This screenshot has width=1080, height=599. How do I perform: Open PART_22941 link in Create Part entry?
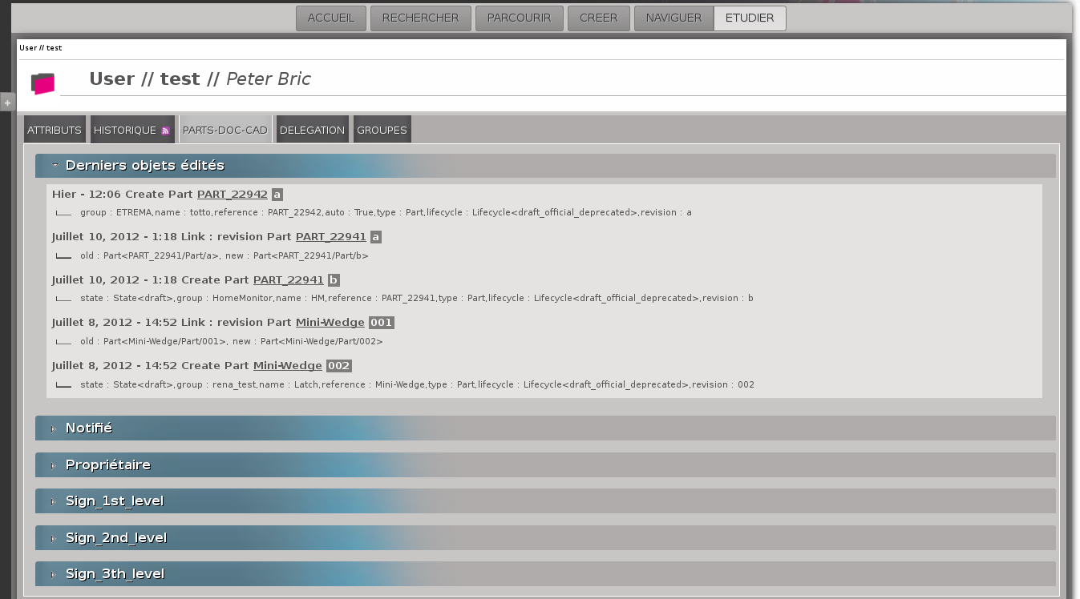(x=289, y=280)
